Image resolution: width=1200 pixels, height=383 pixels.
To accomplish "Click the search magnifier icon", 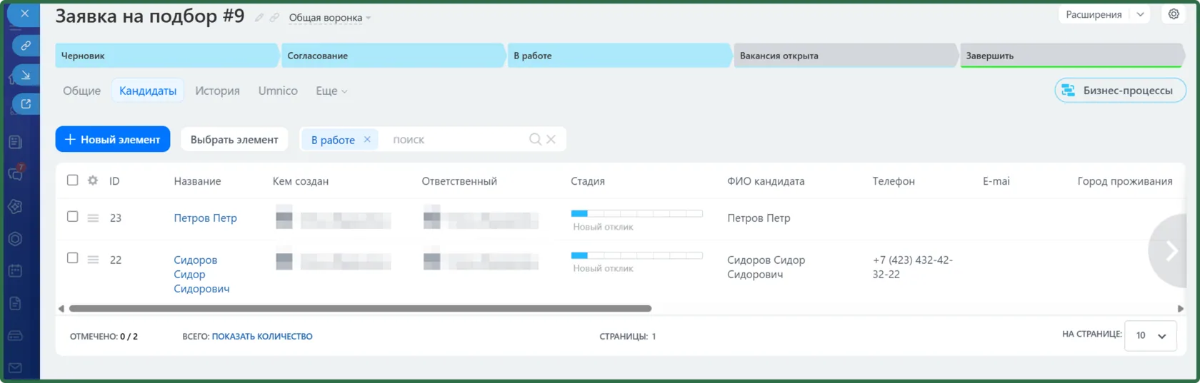I will tap(535, 139).
